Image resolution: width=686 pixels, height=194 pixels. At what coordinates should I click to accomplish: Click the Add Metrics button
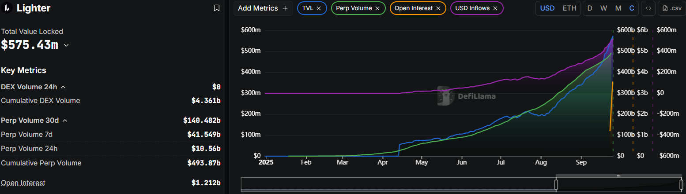point(263,8)
